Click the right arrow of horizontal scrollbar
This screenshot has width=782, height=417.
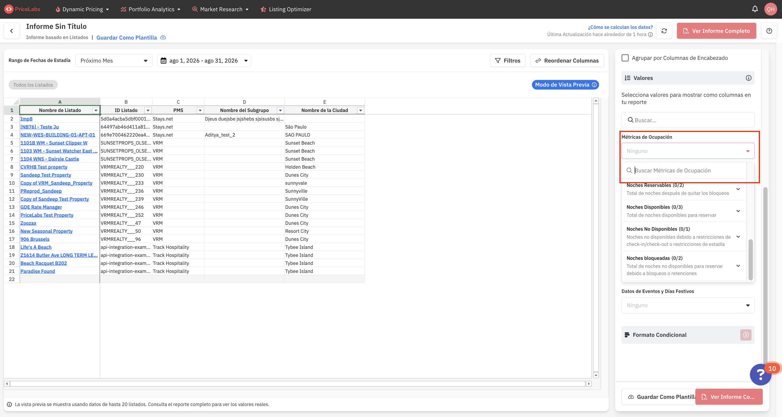pyautogui.click(x=589, y=384)
